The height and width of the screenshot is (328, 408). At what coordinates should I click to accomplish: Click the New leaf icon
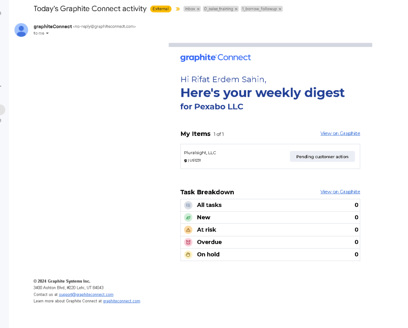point(188,217)
